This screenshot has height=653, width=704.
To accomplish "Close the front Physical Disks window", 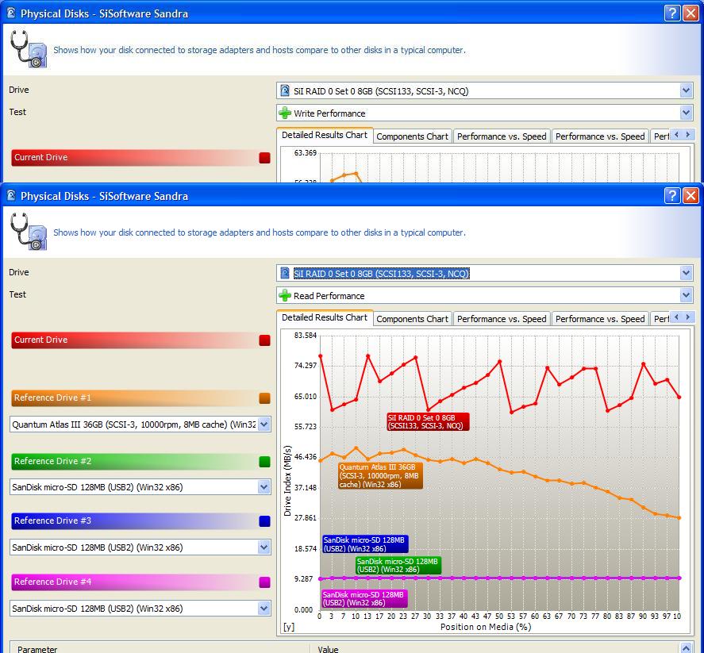I will [x=691, y=196].
